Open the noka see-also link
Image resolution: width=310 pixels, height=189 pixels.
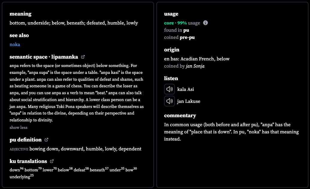(15, 45)
